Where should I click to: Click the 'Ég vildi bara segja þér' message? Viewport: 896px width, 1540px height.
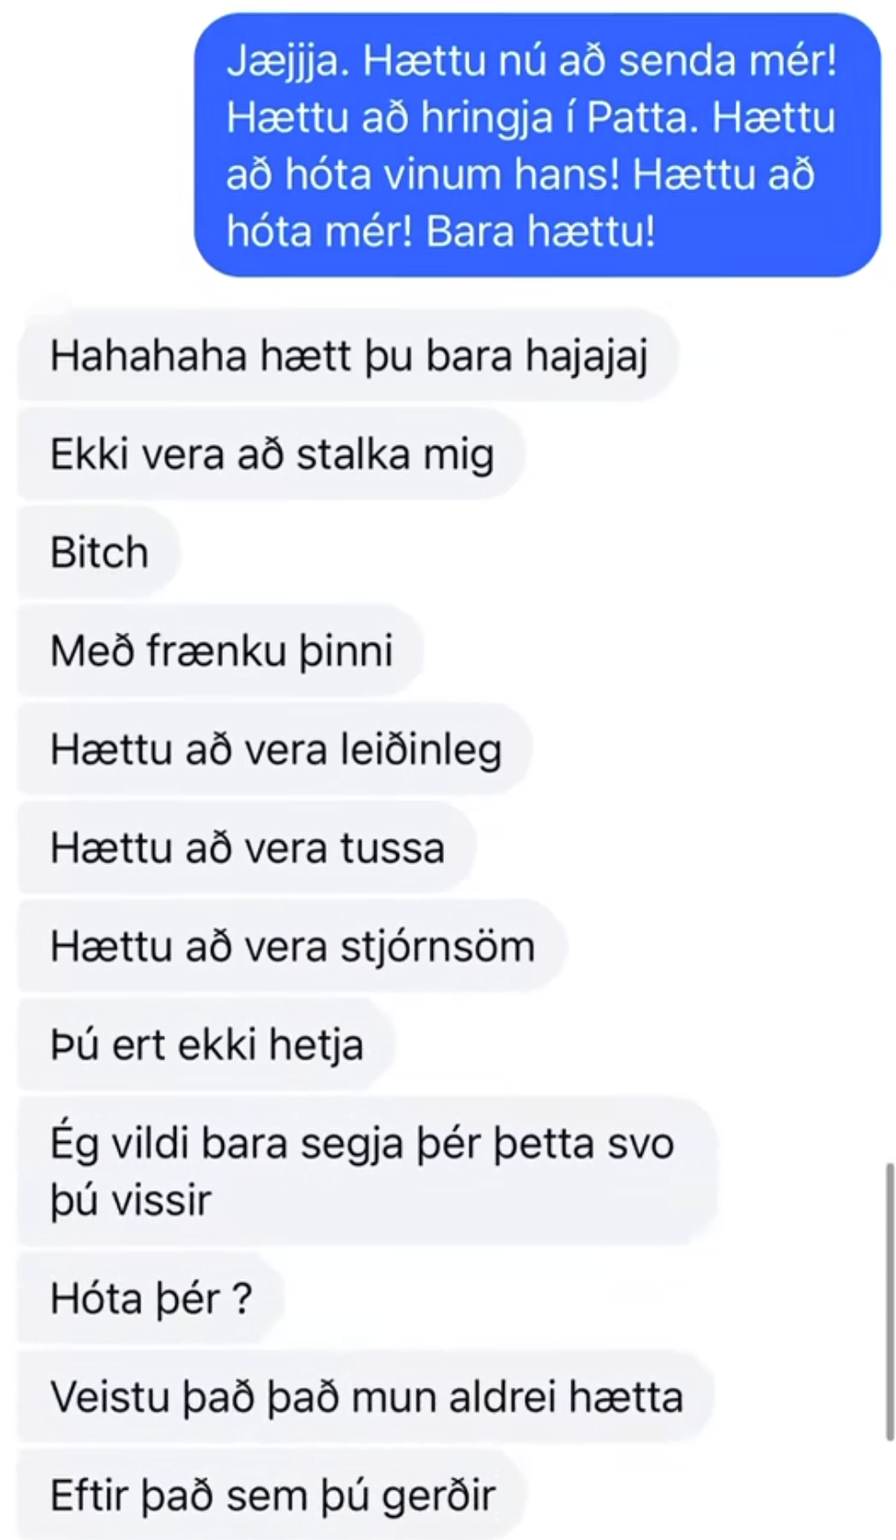tap(368, 1171)
